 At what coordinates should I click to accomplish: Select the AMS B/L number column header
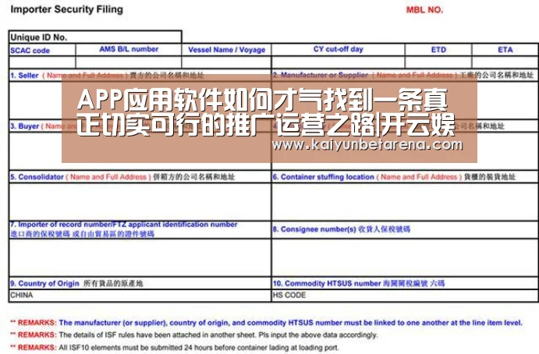(x=129, y=49)
